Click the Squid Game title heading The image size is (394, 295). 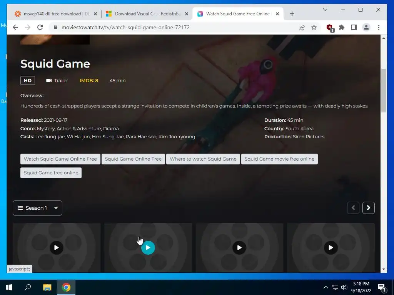click(55, 64)
